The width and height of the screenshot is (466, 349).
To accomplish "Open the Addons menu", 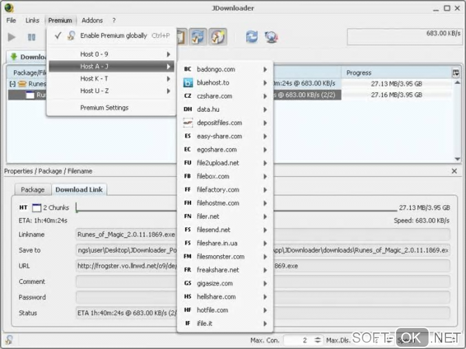I will point(92,21).
